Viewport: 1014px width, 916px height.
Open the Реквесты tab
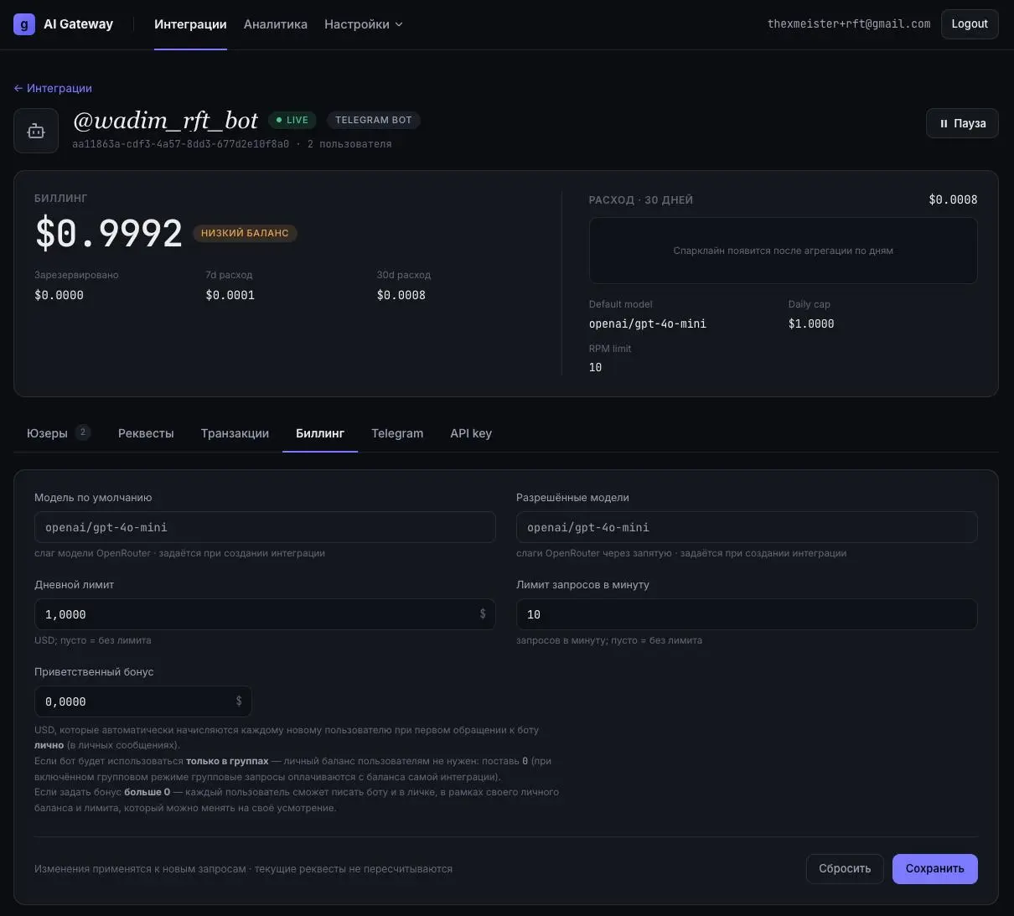click(146, 433)
